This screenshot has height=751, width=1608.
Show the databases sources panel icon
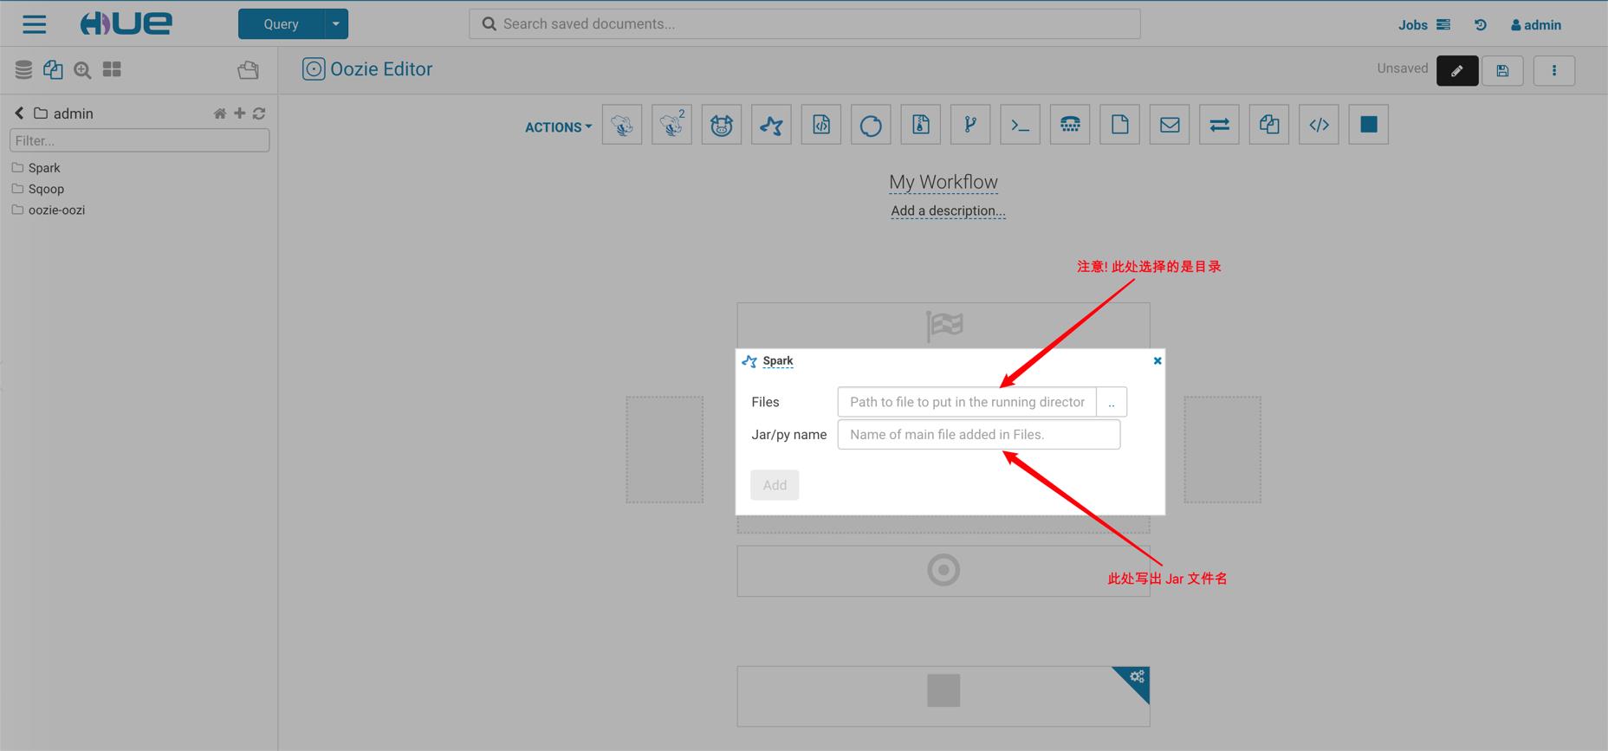[x=24, y=69]
